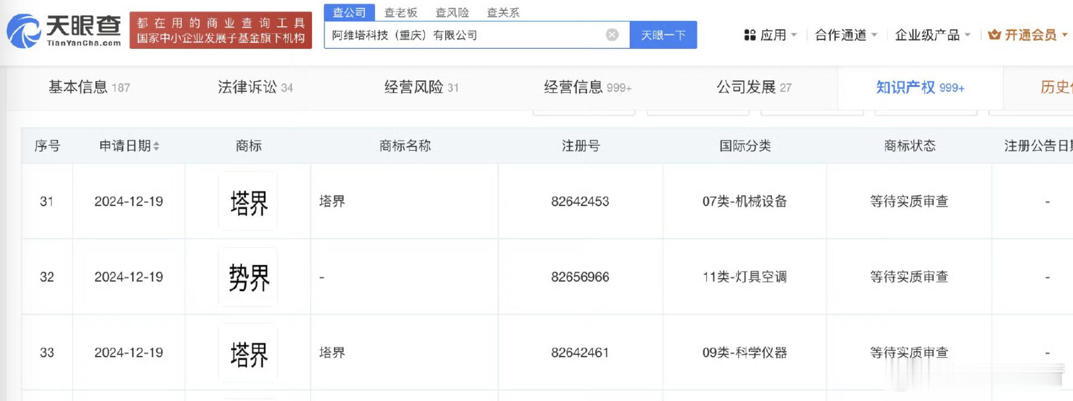This screenshot has width=1073, height=401.
Task: Click the 注册号 column header
Action: [x=580, y=146]
